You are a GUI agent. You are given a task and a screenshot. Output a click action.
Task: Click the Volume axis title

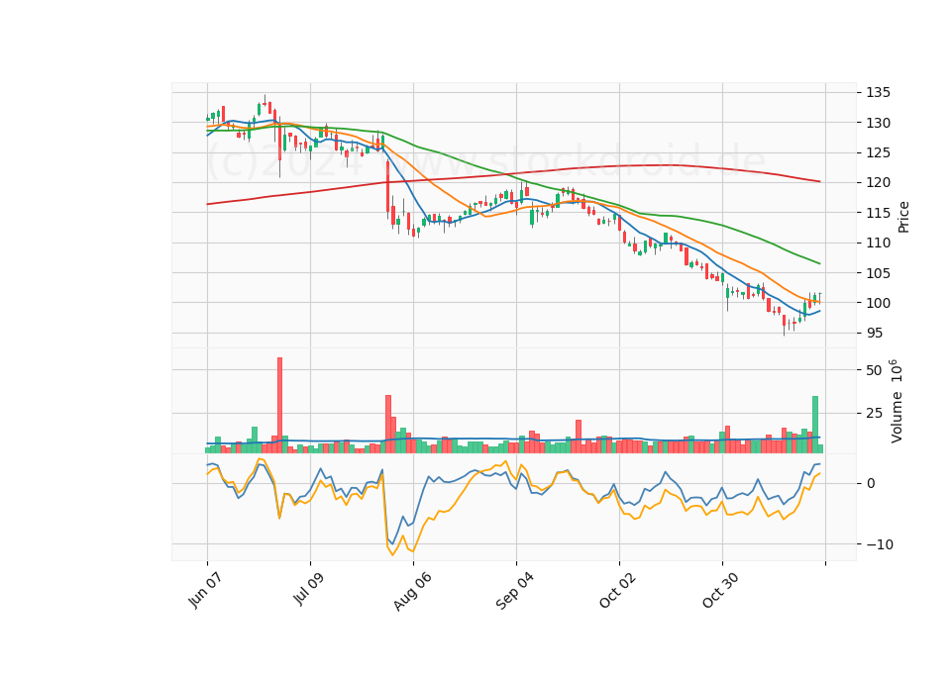coord(897,401)
